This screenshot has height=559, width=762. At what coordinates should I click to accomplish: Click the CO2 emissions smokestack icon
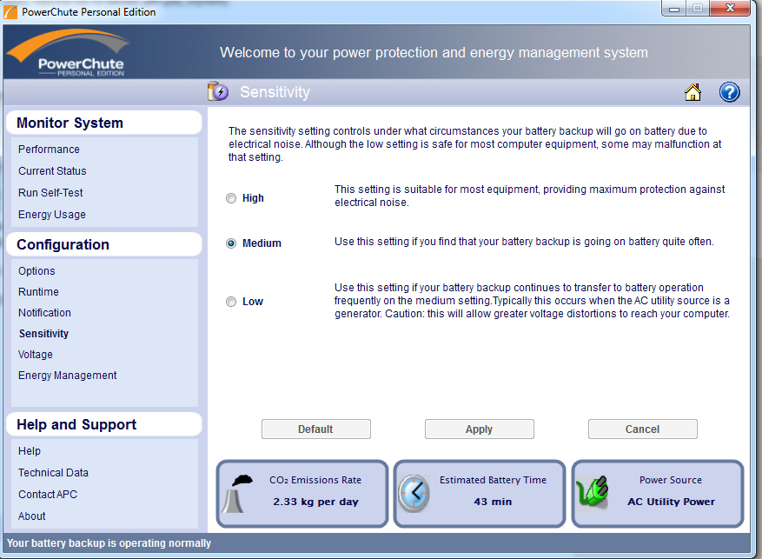pyautogui.click(x=237, y=494)
